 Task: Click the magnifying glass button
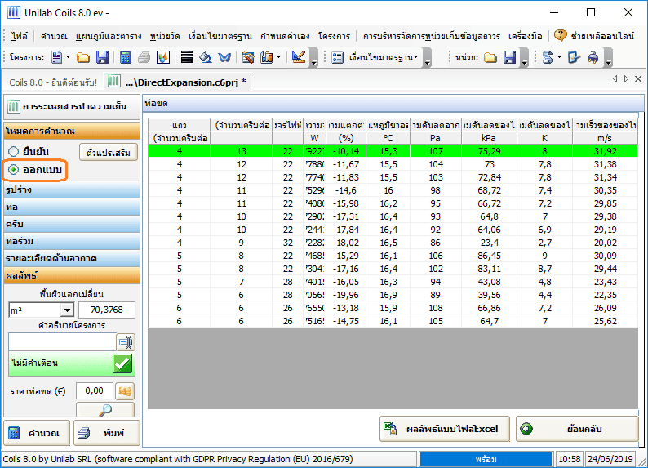click(x=104, y=410)
